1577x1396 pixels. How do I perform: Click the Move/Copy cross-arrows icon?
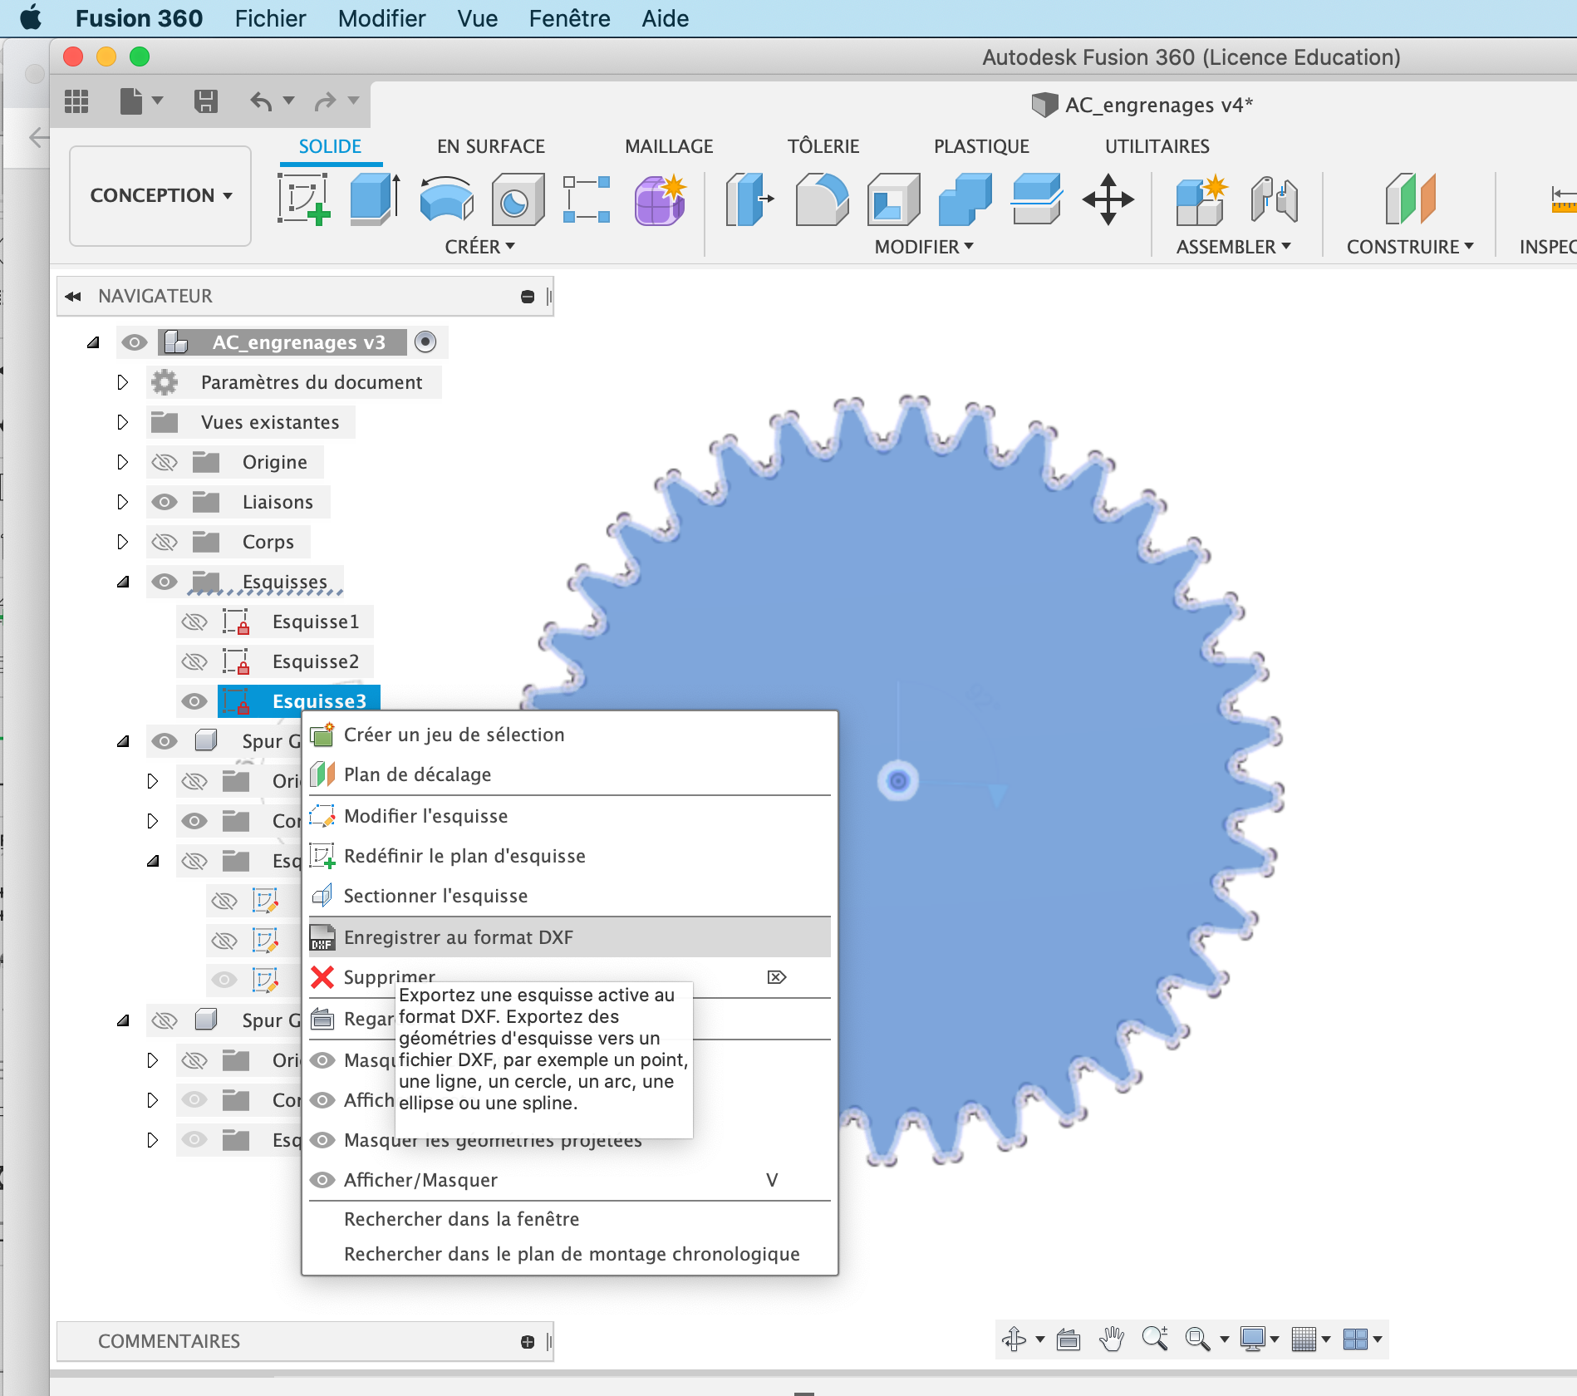tap(1108, 199)
